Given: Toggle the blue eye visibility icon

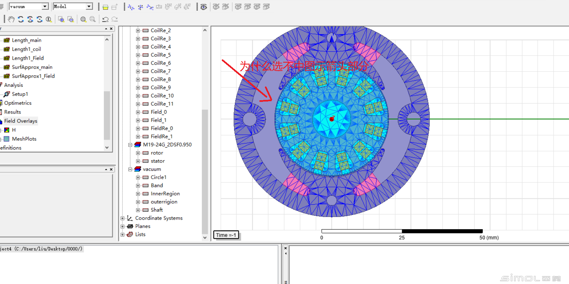Looking at the screenshot, I should 204,7.
